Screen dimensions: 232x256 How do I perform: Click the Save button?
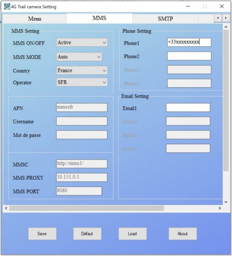[x=42, y=234]
